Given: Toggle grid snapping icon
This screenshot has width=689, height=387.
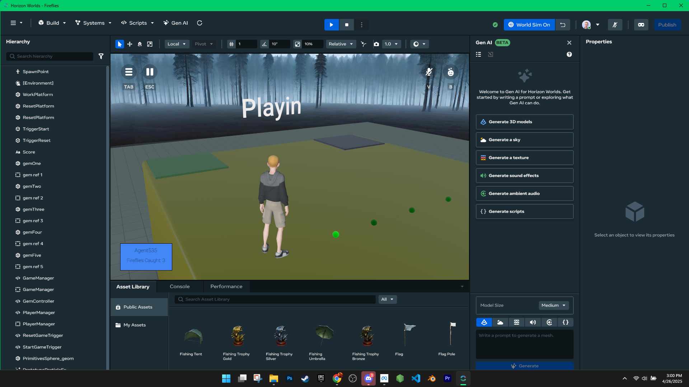Looking at the screenshot, I should 231,44.
